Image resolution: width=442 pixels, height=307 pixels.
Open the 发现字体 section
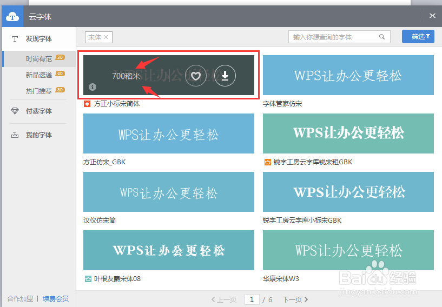(x=38, y=38)
